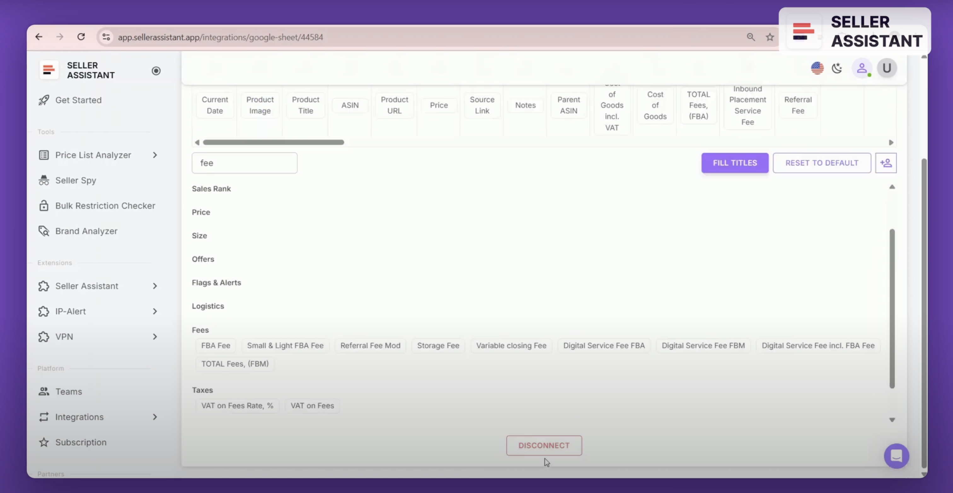Click the fee search input field

point(245,163)
